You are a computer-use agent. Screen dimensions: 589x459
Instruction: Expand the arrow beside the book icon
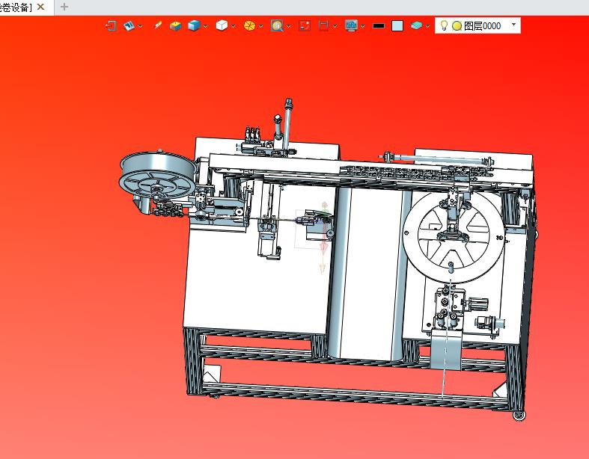[x=141, y=26]
